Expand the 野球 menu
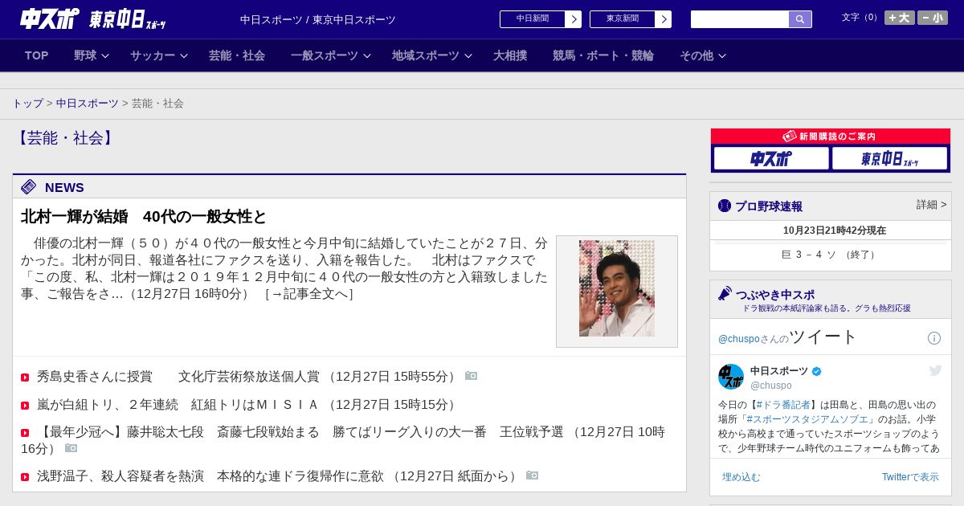The width and height of the screenshot is (964, 506). click(x=91, y=55)
